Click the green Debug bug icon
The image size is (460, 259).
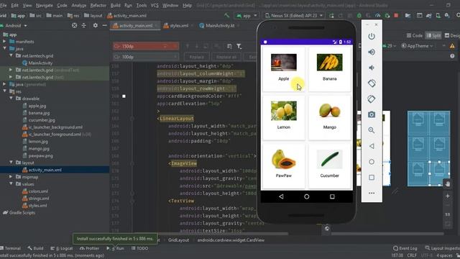[359, 16]
